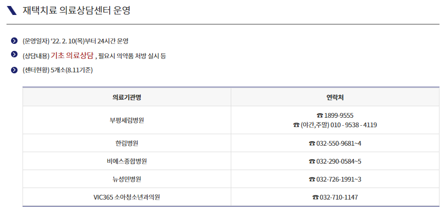Click the phone icon next to 1899-9555

click(320, 115)
